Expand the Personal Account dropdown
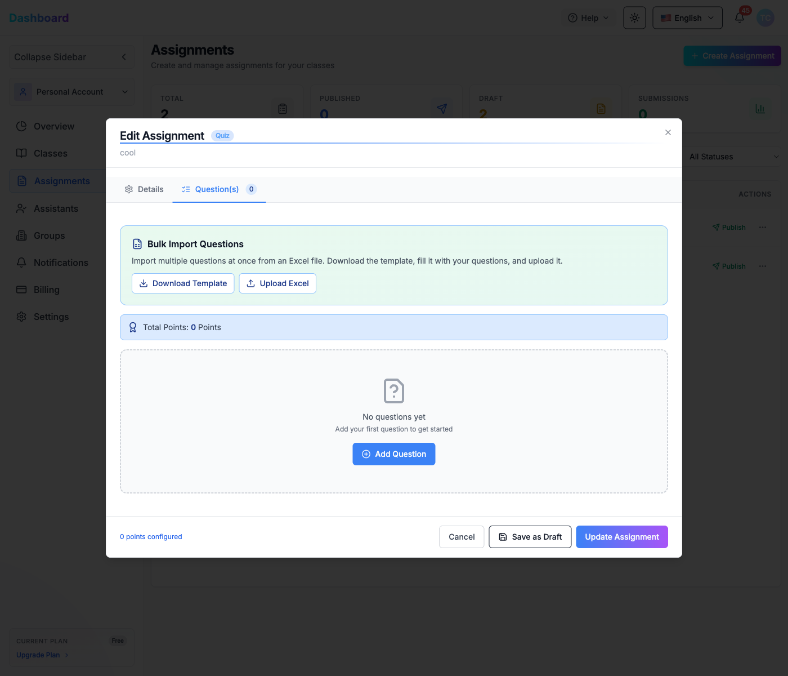Screen dimensions: 788x676 (72, 92)
